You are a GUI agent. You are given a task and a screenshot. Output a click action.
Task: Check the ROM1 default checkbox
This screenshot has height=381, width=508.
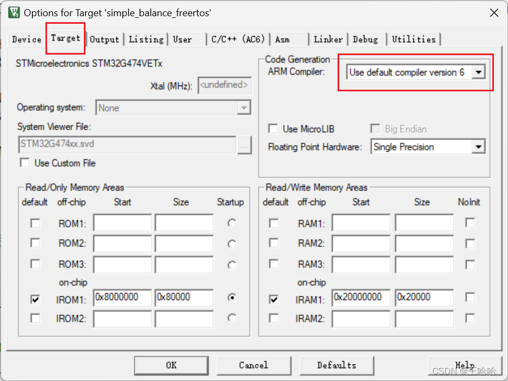coord(35,223)
